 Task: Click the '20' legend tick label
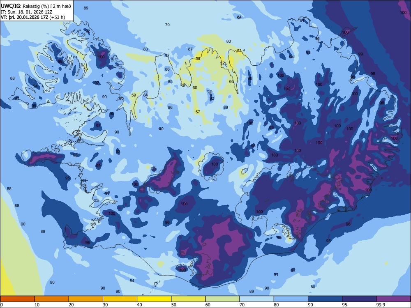71,305
